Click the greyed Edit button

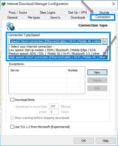coord(97,88)
